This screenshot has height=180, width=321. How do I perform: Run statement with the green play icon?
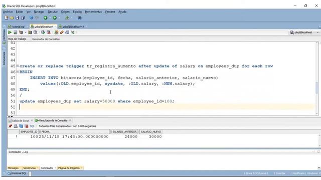[10, 32]
